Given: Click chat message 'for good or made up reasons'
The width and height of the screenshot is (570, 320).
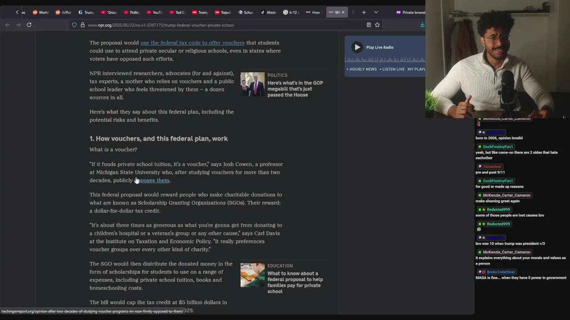Looking at the screenshot, I should 499,187.
